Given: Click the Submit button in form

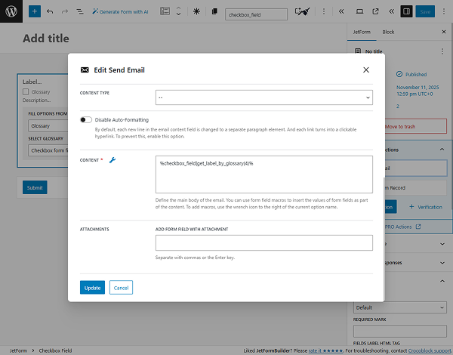Looking at the screenshot, I should (x=35, y=187).
